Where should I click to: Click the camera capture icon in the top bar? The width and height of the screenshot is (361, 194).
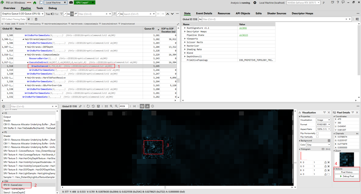tap(71, 2)
